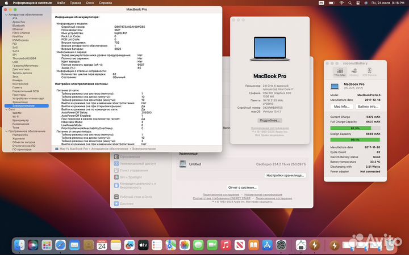This screenshot has width=409, height=255.
Task: Click the 81.3% charge progress bar
Action: click(x=355, y=128)
